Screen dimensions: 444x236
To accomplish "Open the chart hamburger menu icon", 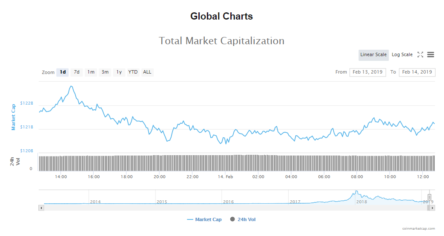I will coord(430,54).
